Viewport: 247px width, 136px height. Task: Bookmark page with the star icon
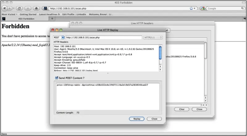tap(191, 8)
